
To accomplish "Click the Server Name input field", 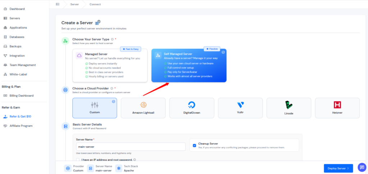I will pyautogui.click(x=131, y=147).
